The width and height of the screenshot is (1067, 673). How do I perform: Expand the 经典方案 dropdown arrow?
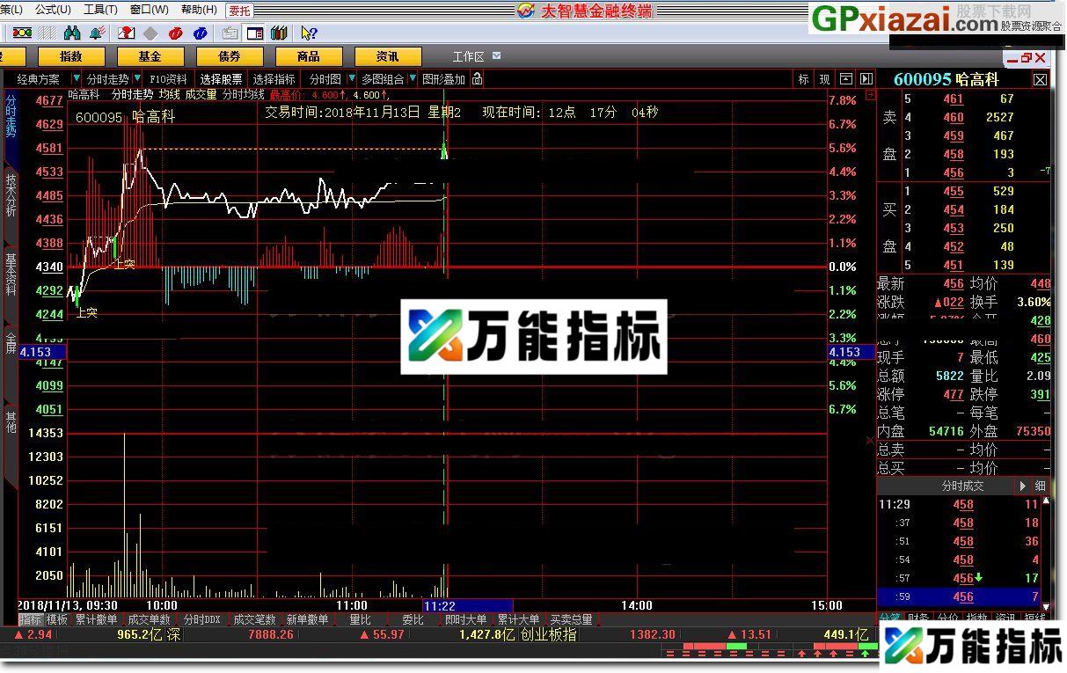[76, 78]
